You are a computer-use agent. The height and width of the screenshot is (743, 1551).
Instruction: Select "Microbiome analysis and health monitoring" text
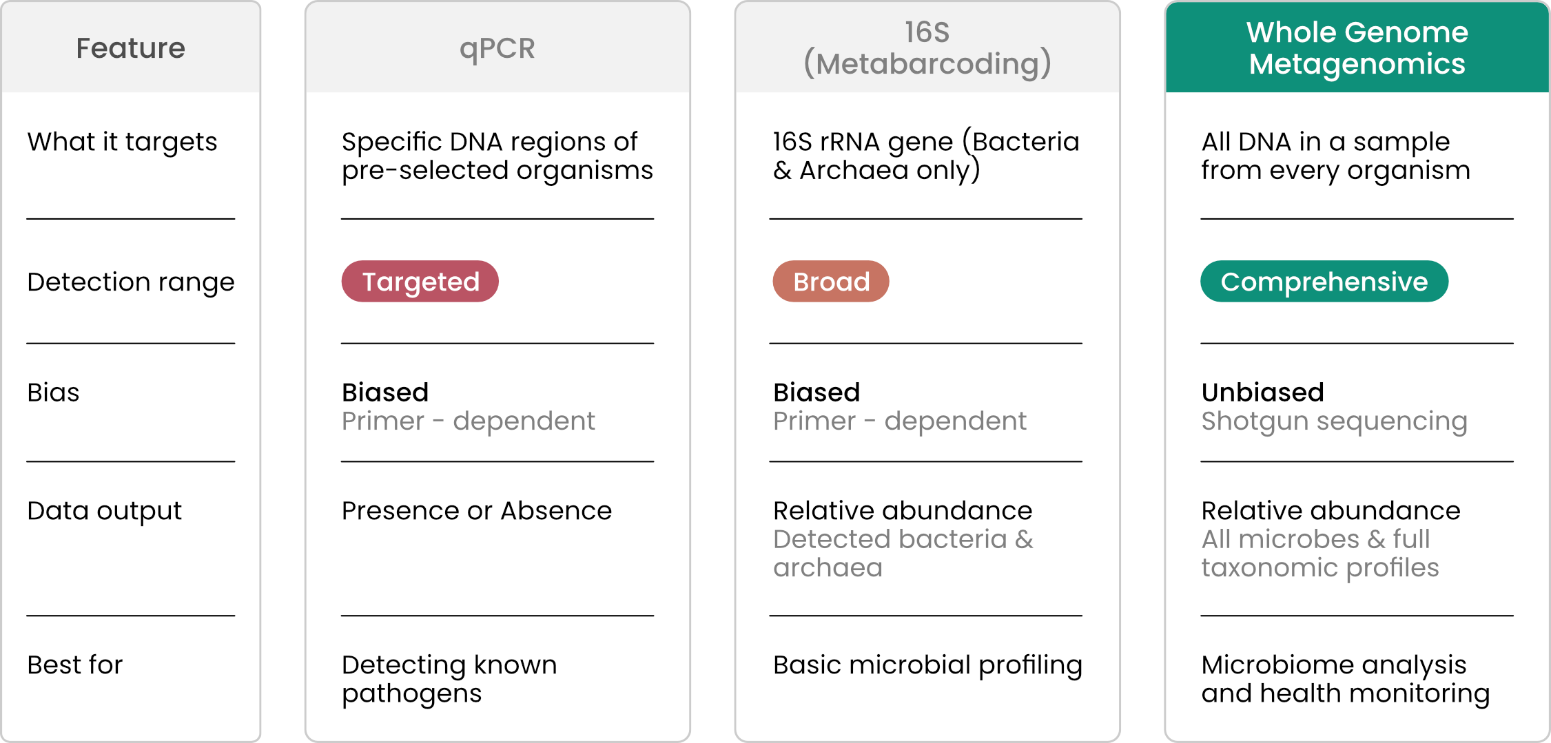coord(1345,679)
